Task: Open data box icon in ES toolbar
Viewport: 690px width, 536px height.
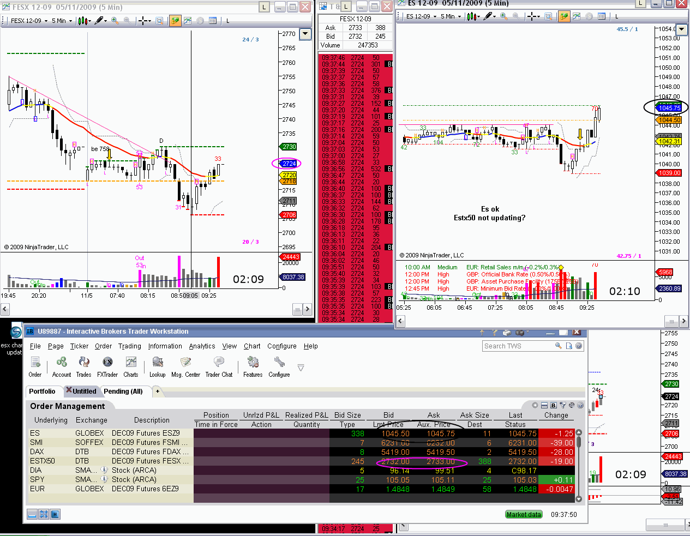Action: click(x=602, y=16)
